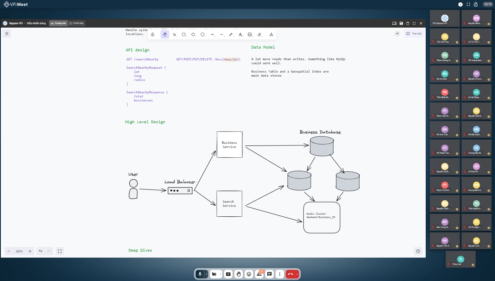
Task: Click the Insert image tool
Action: [250, 35]
